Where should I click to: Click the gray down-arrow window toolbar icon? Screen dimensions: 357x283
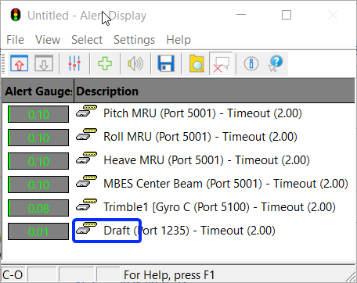[x=44, y=63]
